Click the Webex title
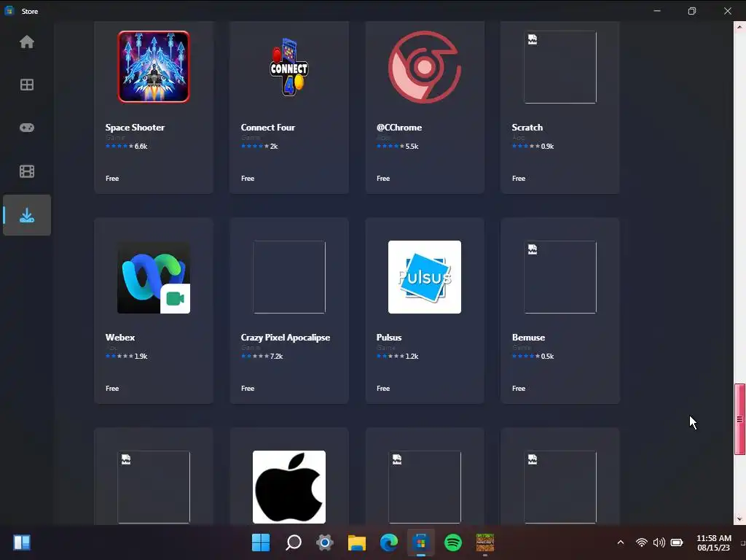 coord(120,338)
